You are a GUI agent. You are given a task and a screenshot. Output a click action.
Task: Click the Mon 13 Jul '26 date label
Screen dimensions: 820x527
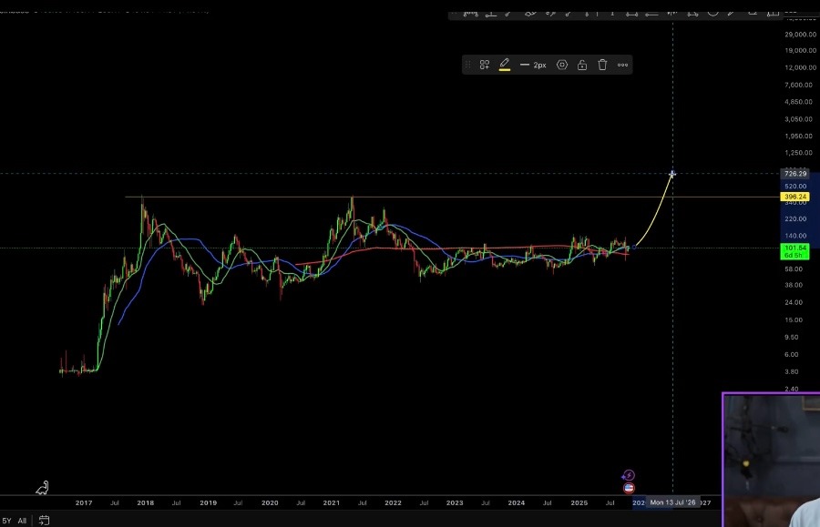(672, 502)
